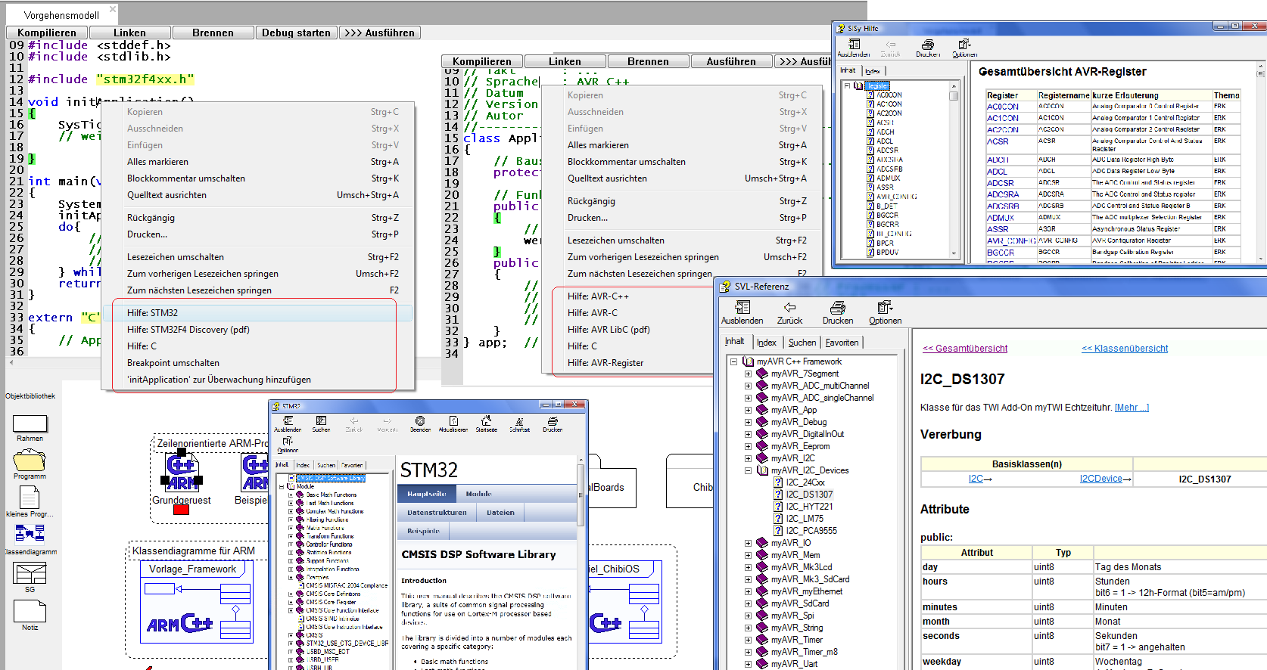Select the Notiz object in Objektbibliothek
Viewport: 1267px width, 670px height.
coord(30,611)
